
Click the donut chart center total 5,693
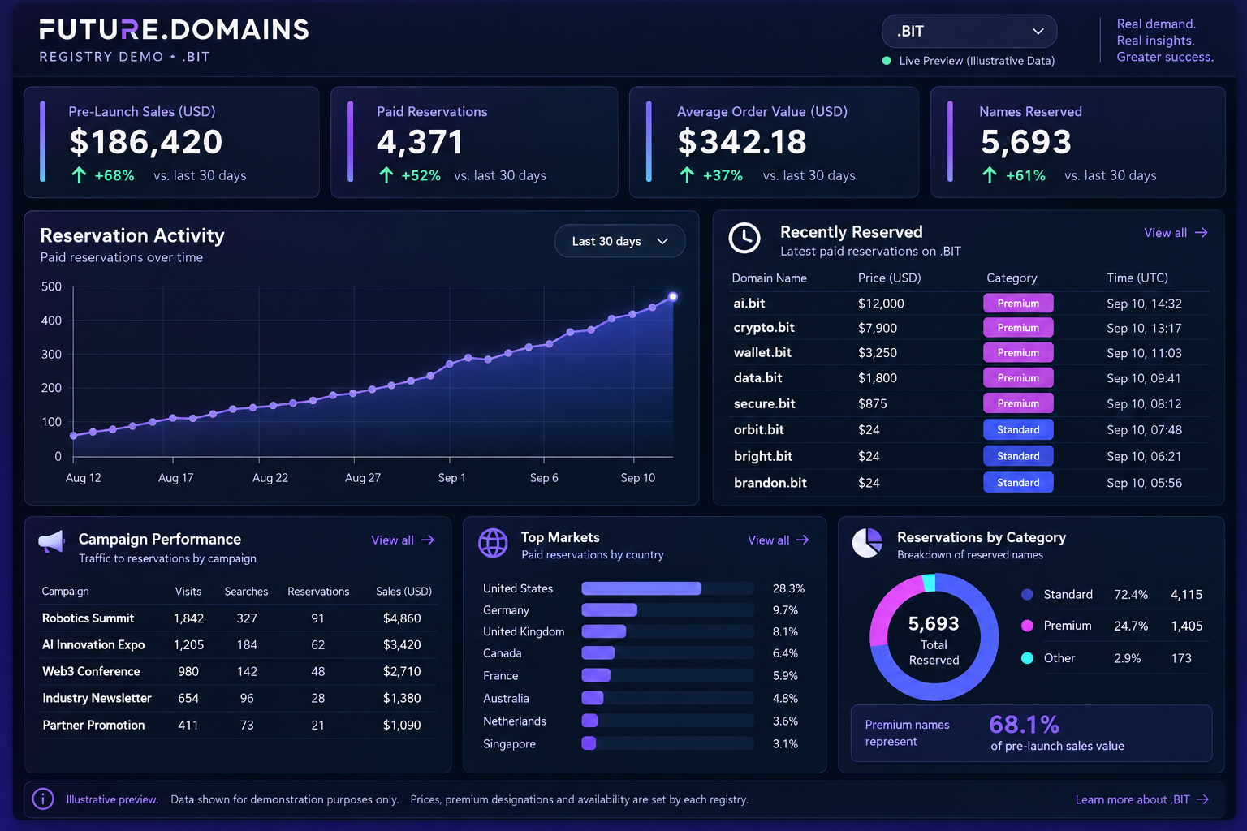click(x=934, y=624)
